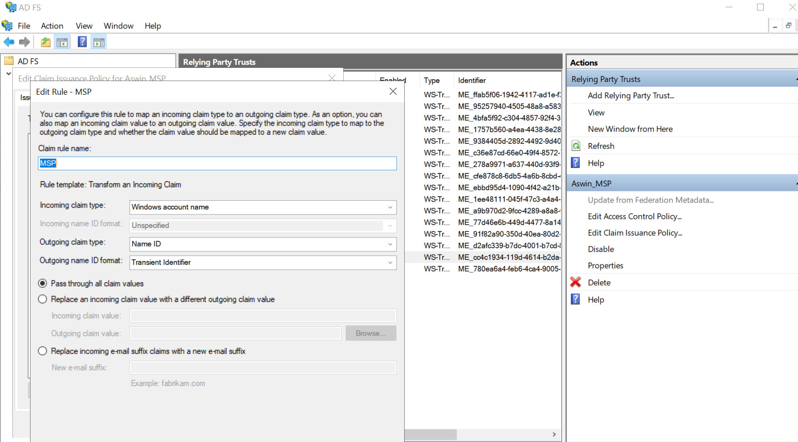Screen dimensions: 798x442
Task: Click the red Delete X icon
Action: (575, 283)
